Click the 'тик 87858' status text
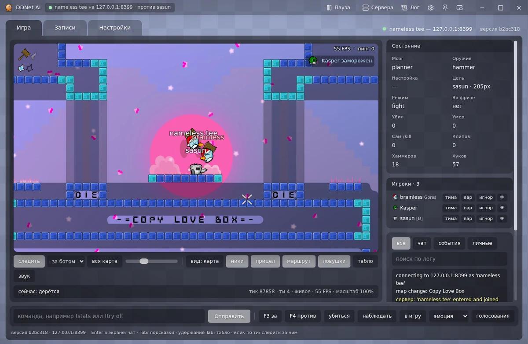This screenshot has height=344, width=528. click(262, 292)
